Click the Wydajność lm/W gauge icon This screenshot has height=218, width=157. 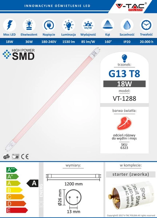(x=88, y=25)
